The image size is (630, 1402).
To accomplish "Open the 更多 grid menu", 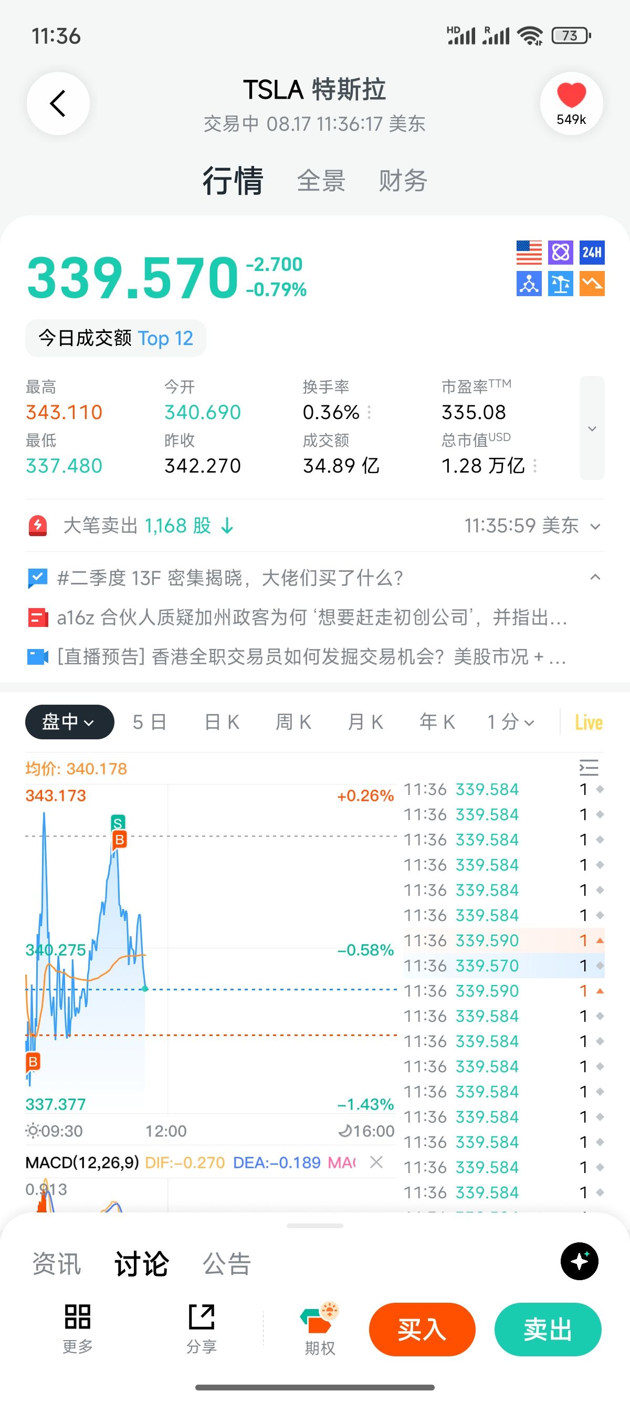I will pyautogui.click(x=78, y=1329).
